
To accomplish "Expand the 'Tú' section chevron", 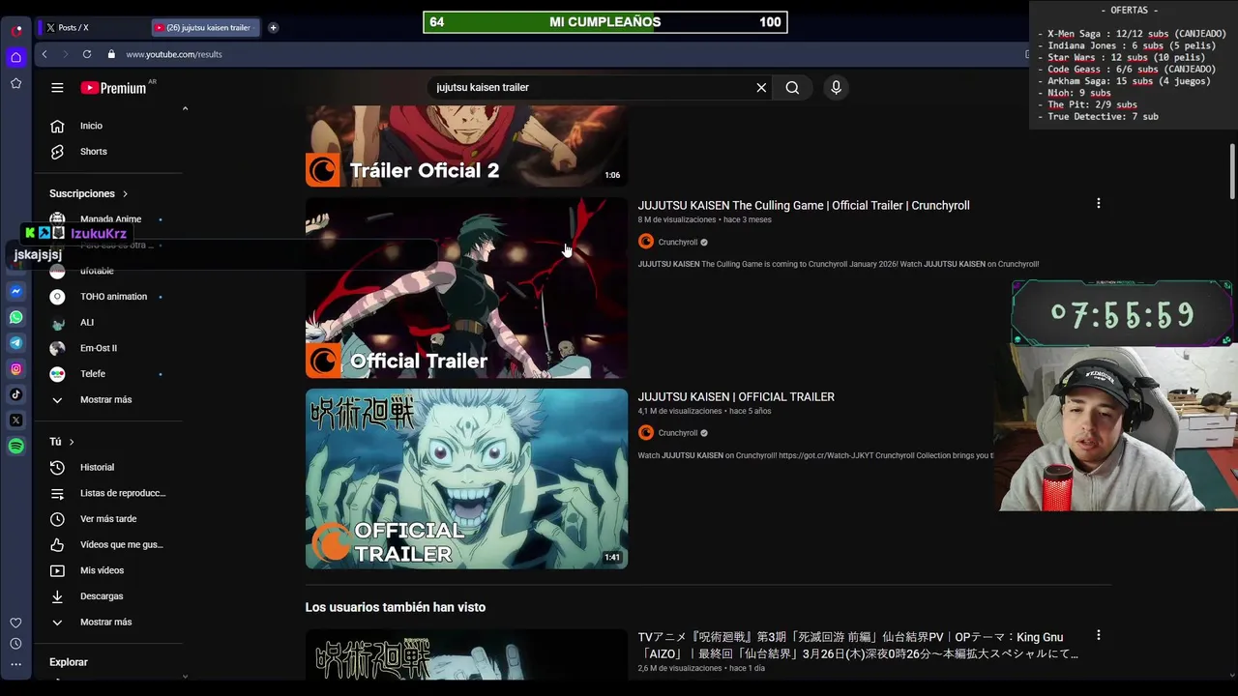I will (x=71, y=442).
